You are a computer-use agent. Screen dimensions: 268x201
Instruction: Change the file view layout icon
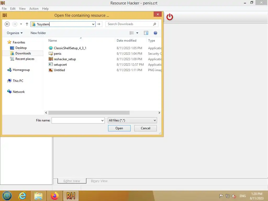[x=131, y=33]
